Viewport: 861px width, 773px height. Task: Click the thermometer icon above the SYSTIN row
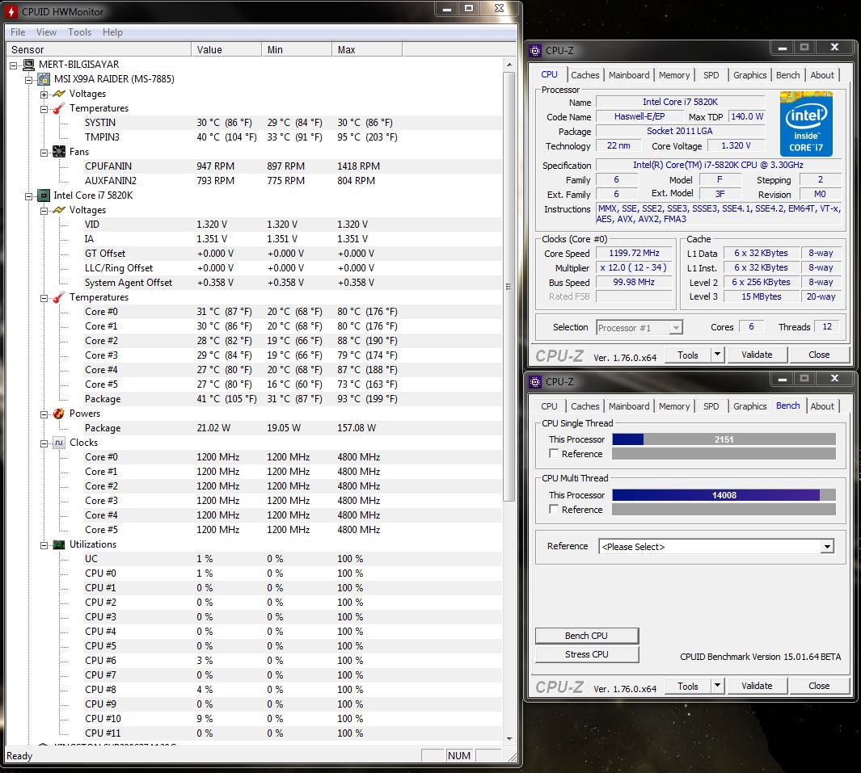pos(59,108)
